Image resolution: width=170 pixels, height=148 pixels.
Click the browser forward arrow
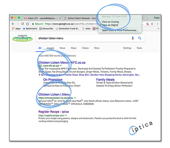tap(18, 24)
